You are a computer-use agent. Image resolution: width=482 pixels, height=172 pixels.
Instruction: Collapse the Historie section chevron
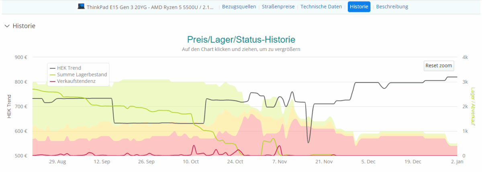(7, 26)
